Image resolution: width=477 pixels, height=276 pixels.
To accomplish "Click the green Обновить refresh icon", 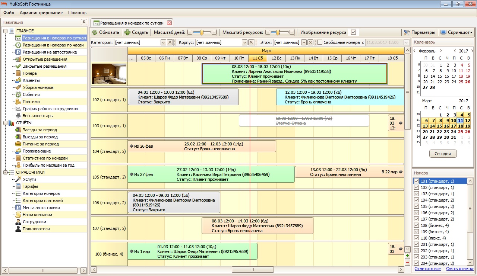I will [x=95, y=32].
